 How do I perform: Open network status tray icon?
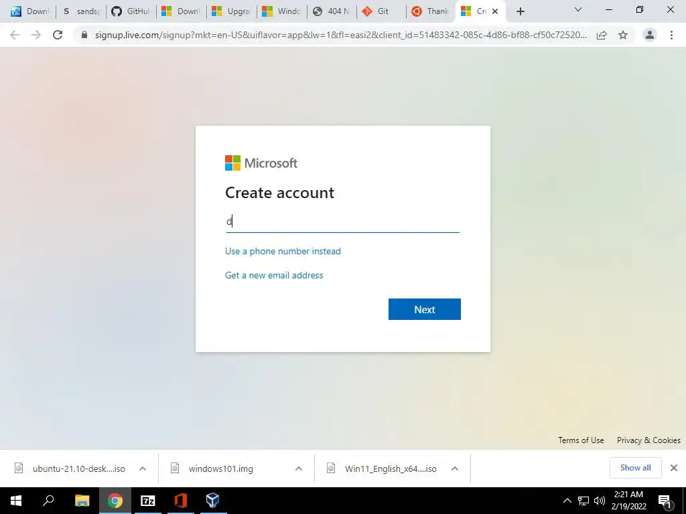(584, 501)
